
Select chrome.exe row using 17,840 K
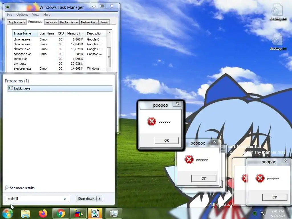(x=59, y=44)
